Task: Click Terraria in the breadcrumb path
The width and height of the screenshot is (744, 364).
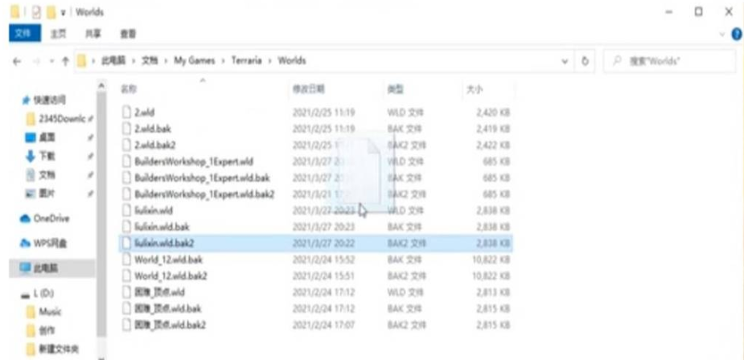Action: point(246,61)
